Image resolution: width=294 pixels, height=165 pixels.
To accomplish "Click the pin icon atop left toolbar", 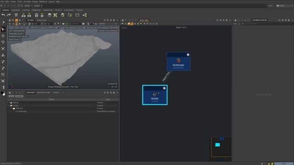I will coord(3,22).
